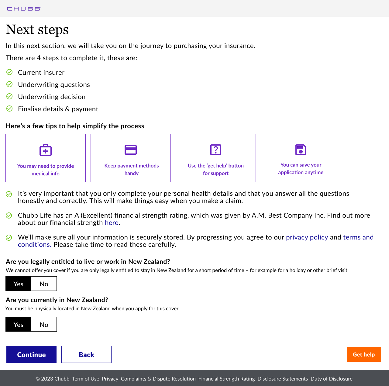The width and height of the screenshot is (389, 386).
Task: Click the medical kit icon
Action: click(46, 150)
